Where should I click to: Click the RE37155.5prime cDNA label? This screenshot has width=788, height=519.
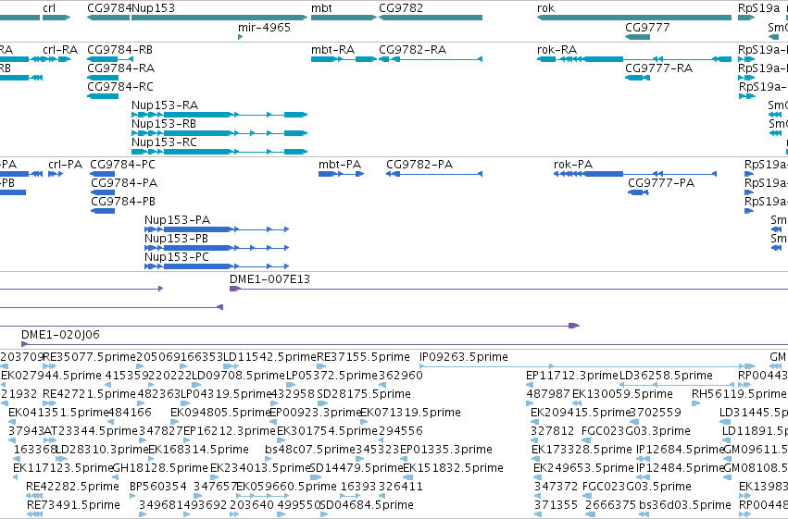[x=363, y=357]
